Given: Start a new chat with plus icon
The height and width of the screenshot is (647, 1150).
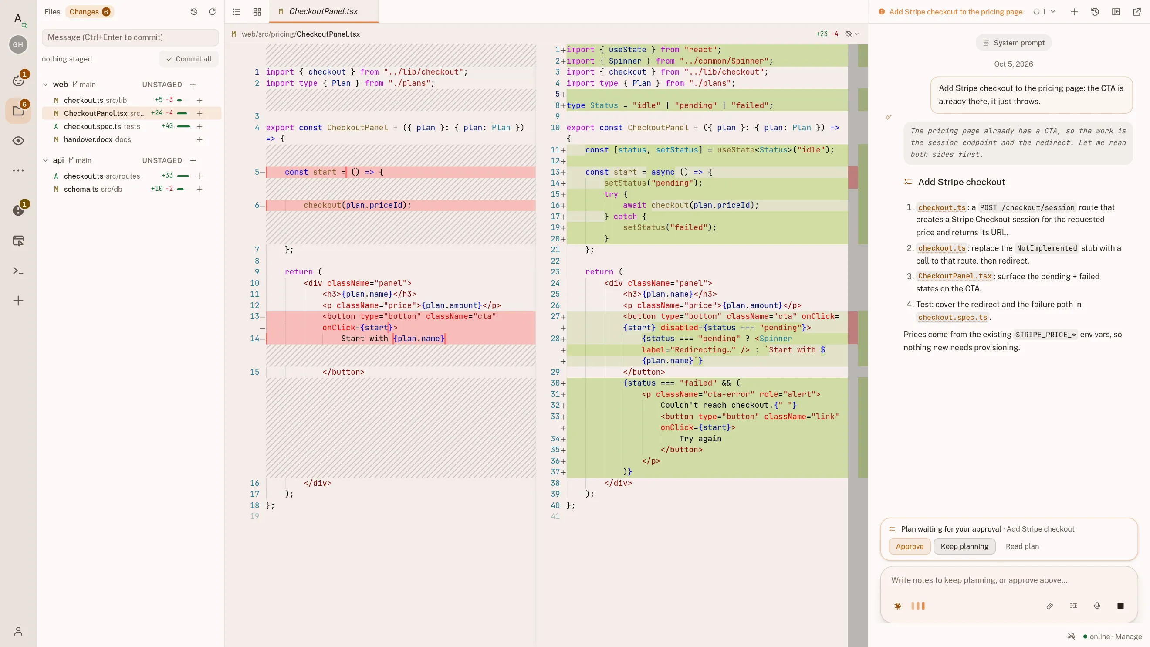Looking at the screenshot, I should tap(1074, 12).
